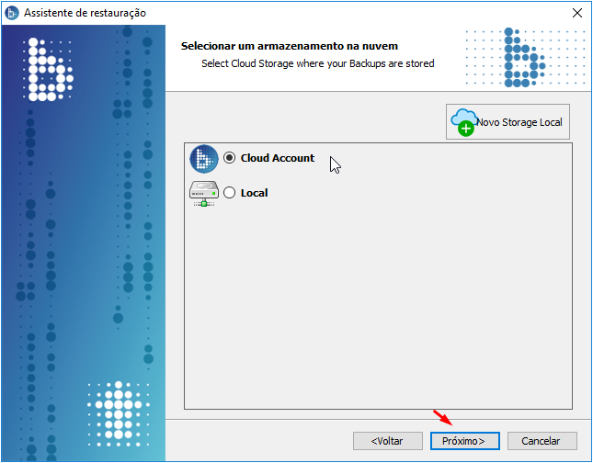Close the Assistente de restauração window
Screen dimensions: 593x463
[x=577, y=13]
